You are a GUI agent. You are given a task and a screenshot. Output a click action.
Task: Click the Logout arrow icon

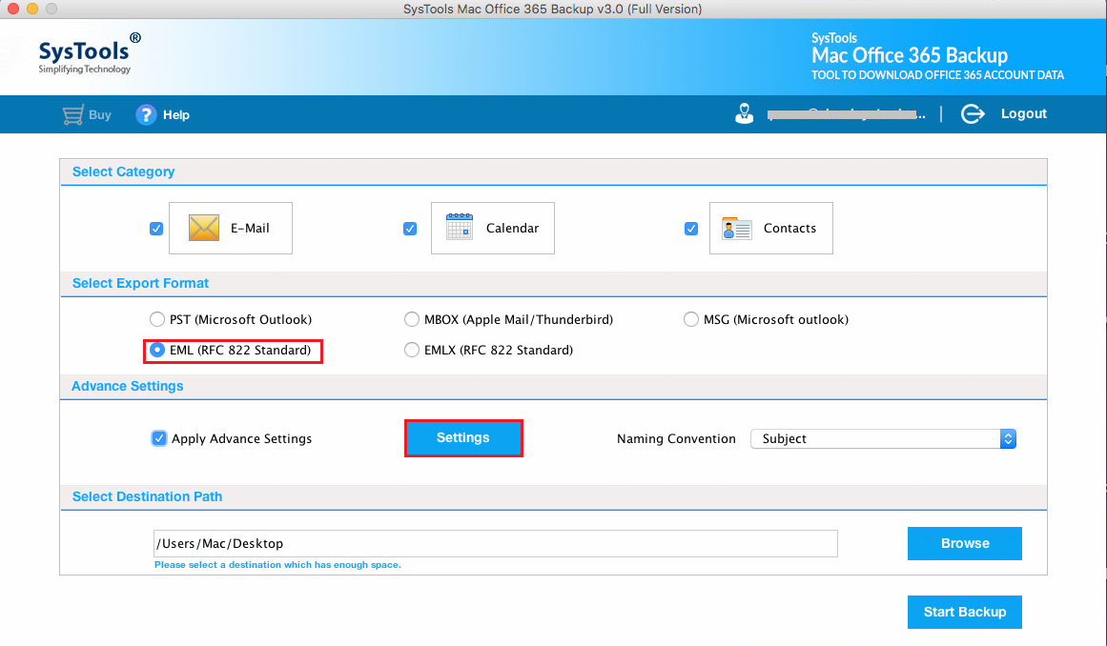pos(973,113)
